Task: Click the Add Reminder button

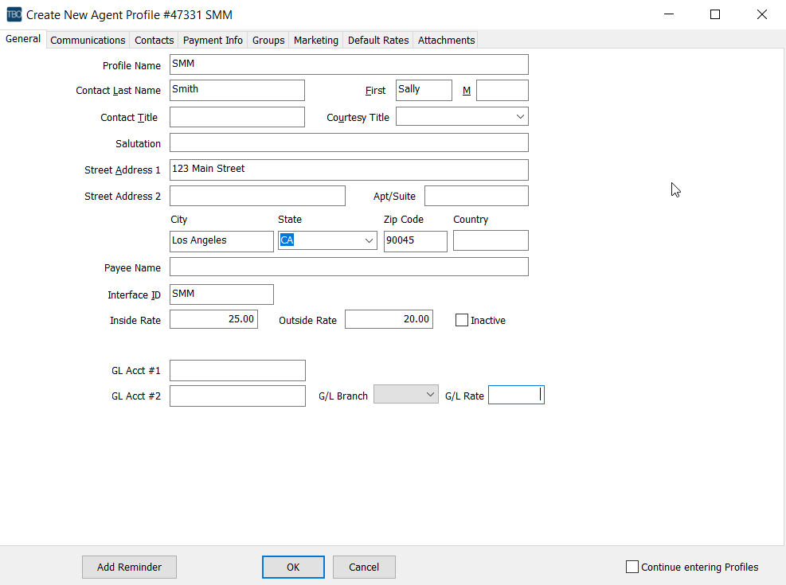Action: tap(129, 567)
